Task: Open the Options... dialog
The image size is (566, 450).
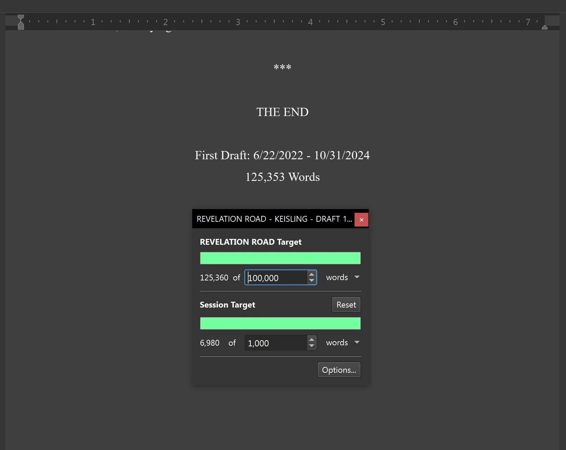Action: tap(339, 370)
